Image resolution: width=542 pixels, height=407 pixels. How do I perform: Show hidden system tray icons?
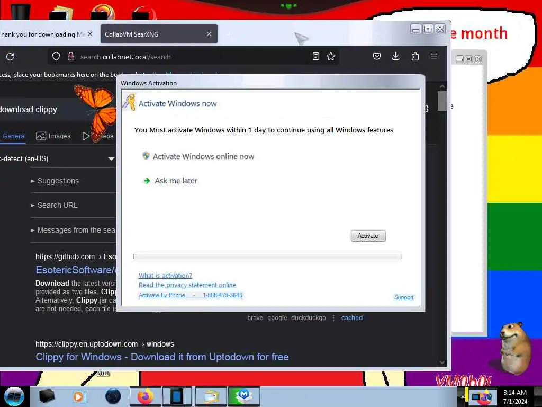[x=463, y=397]
